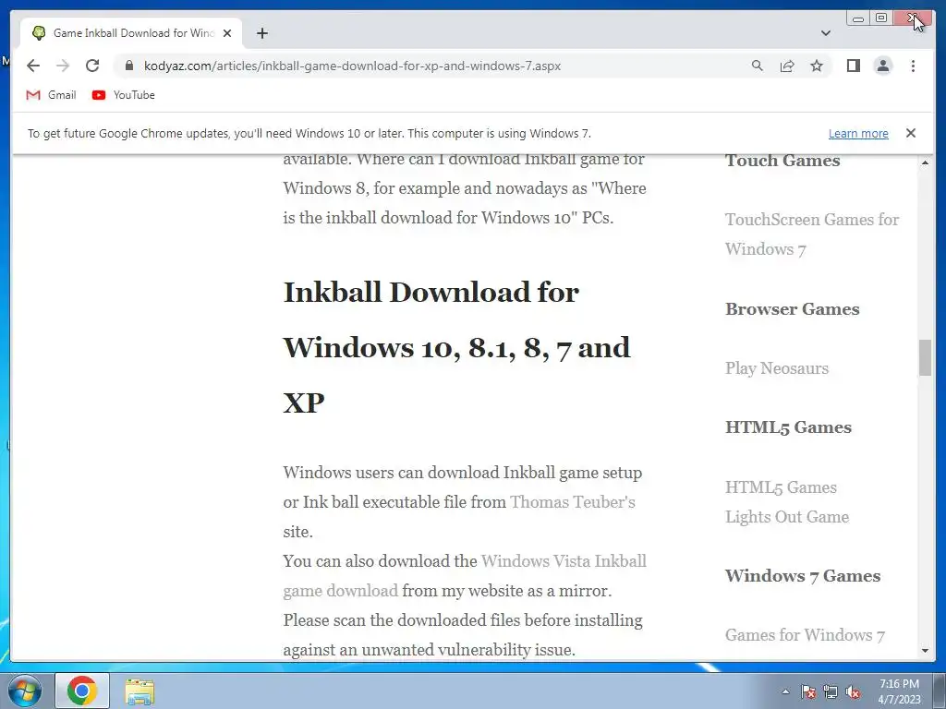Go back to the previous page
This screenshot has width=946, height=709.
point(33,66)
